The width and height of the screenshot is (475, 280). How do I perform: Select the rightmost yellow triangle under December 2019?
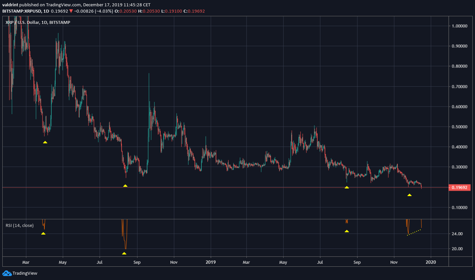[x=410, y=195]
